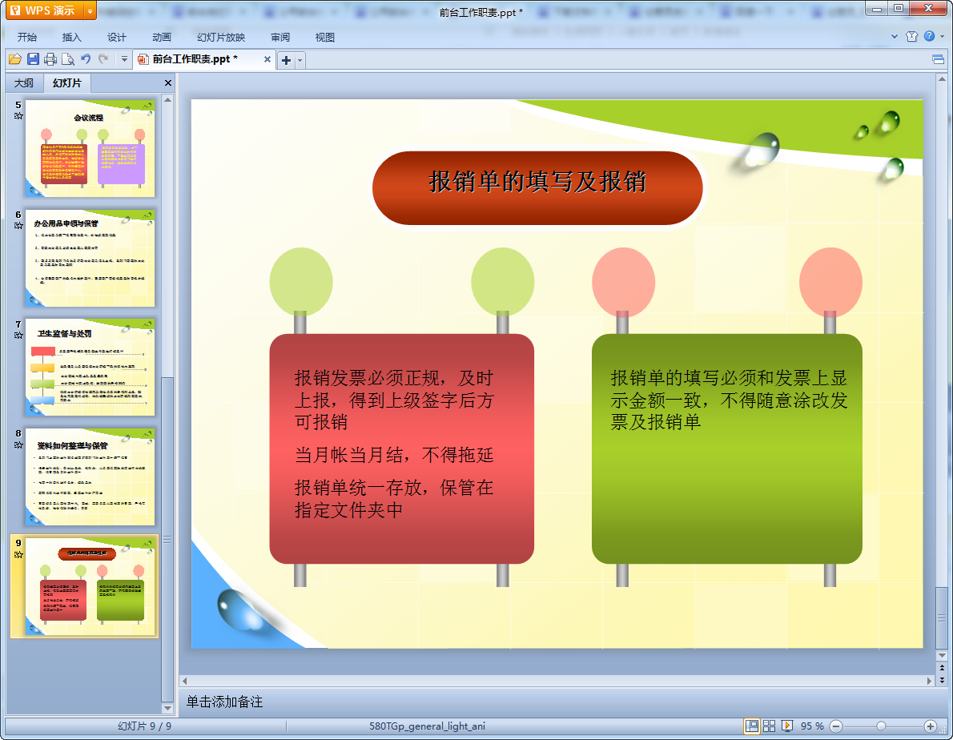The image size is (953, 740).
Task: Click the 580TGp_general_light_ani template name
Action: (427, 726)
